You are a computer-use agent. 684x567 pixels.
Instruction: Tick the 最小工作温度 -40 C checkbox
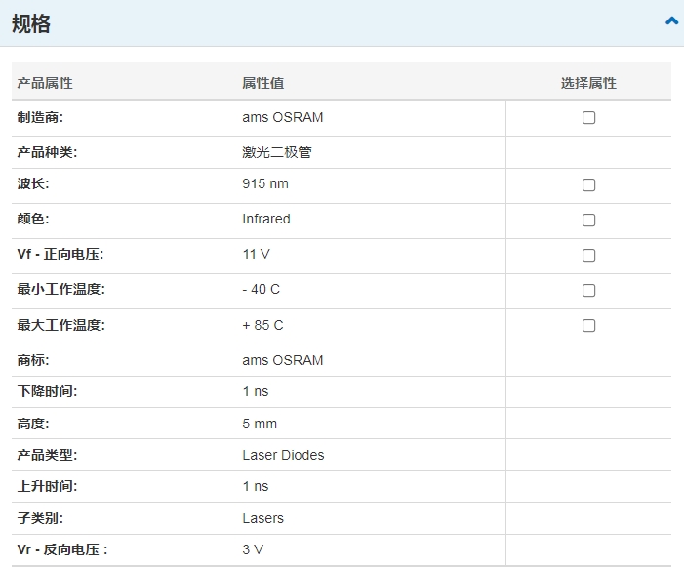point(588,291)
